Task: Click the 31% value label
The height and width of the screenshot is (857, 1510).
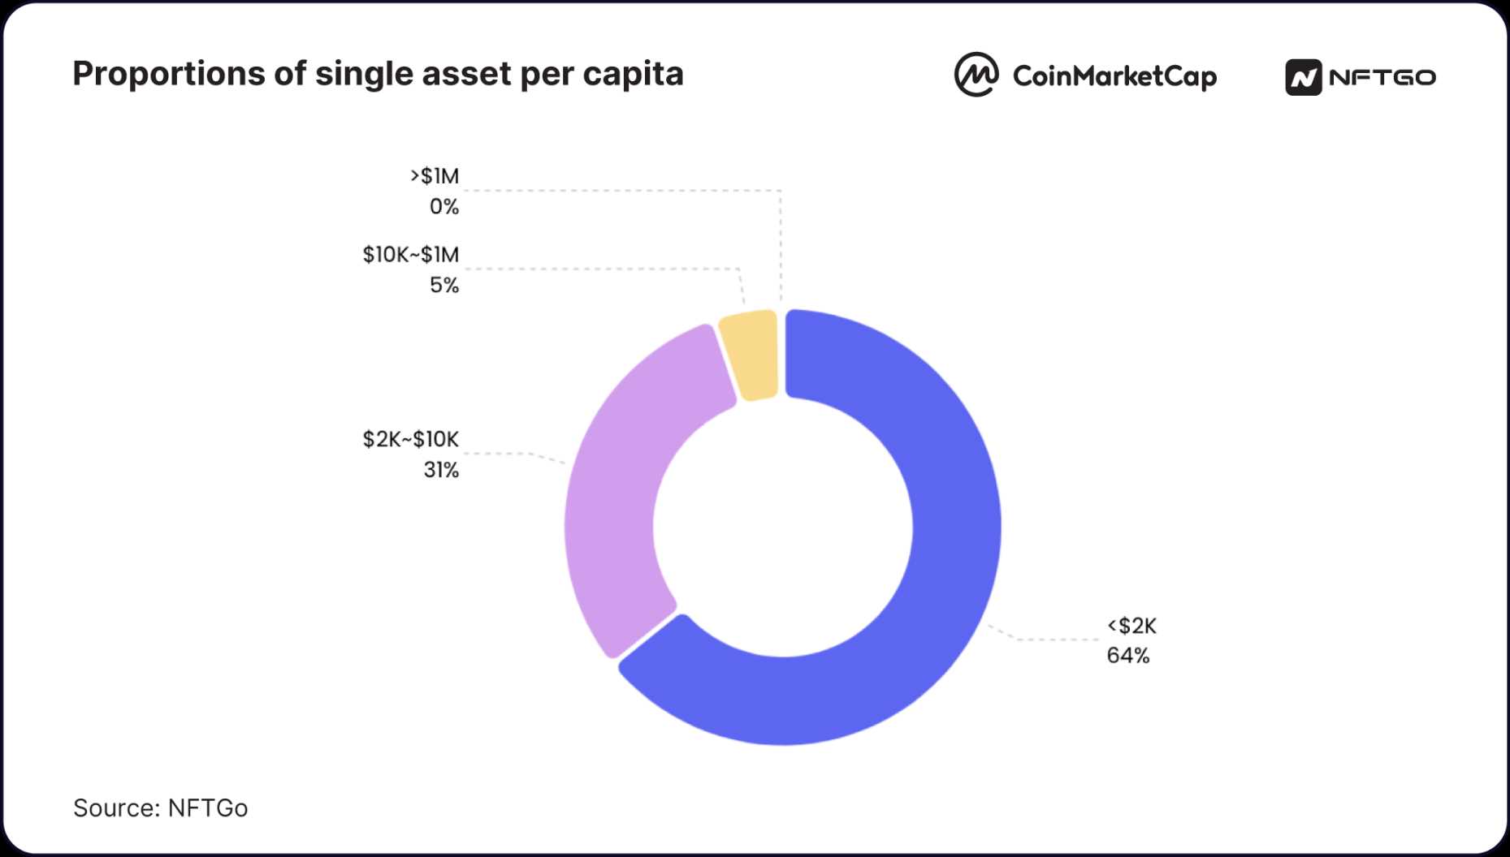Action: coord(441,471)
